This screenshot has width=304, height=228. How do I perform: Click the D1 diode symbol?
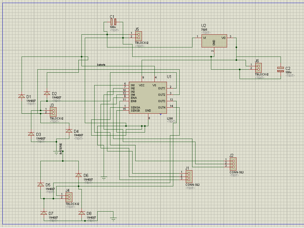(22, 96)
